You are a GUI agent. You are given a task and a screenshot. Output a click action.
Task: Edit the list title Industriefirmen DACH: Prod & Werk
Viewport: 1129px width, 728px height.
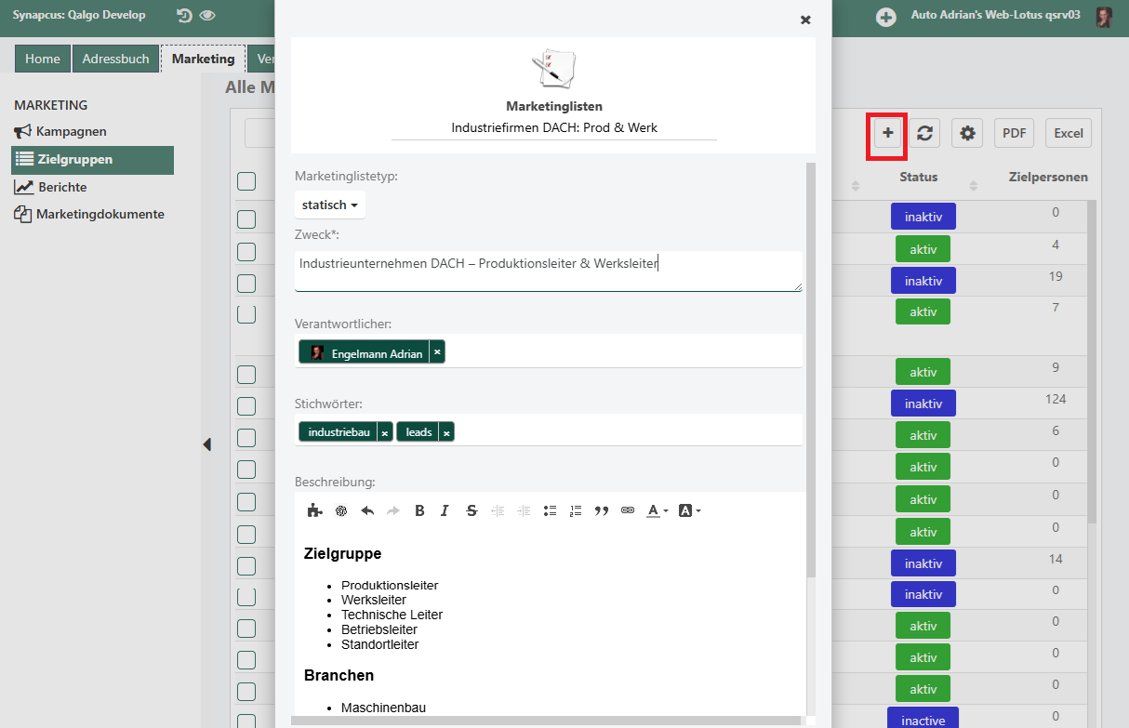click(554, 127)
